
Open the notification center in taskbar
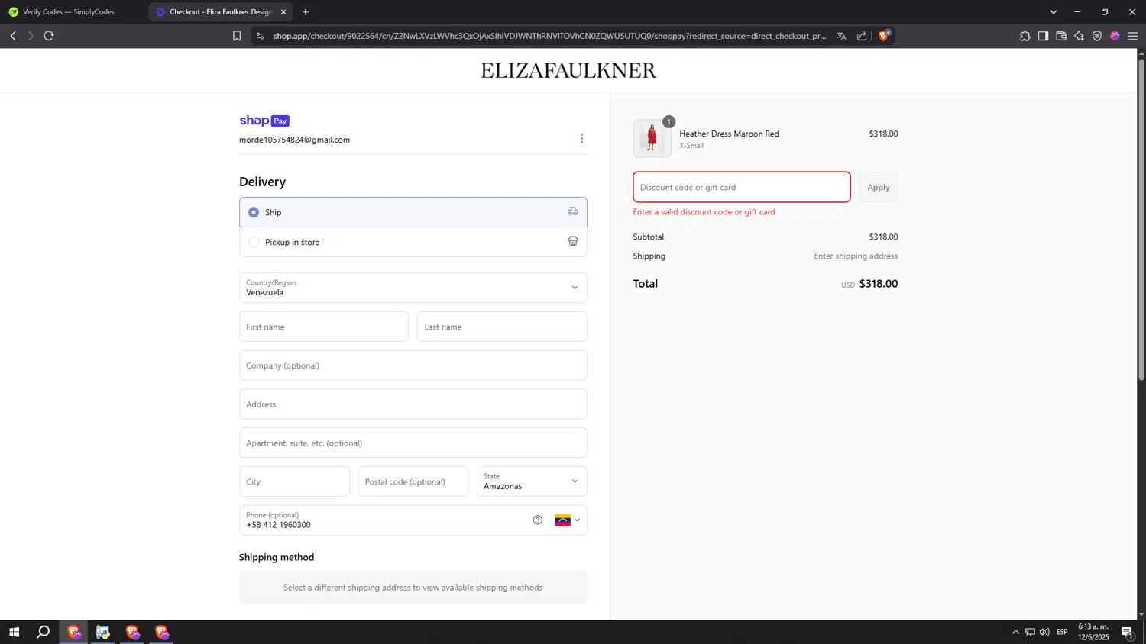pyautogui.click(x=1127, y=632)
